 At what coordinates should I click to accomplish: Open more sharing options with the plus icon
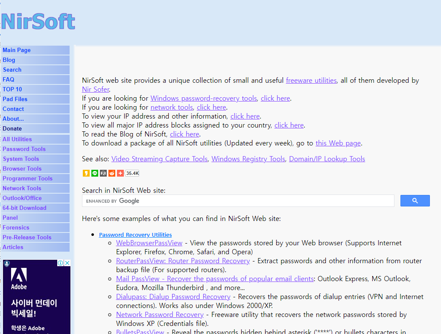click(120, 173)
